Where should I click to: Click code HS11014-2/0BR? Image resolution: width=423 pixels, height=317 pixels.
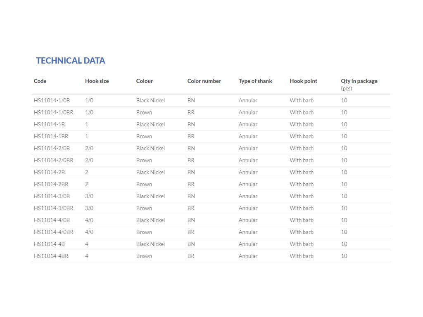(x=54, y=160)
